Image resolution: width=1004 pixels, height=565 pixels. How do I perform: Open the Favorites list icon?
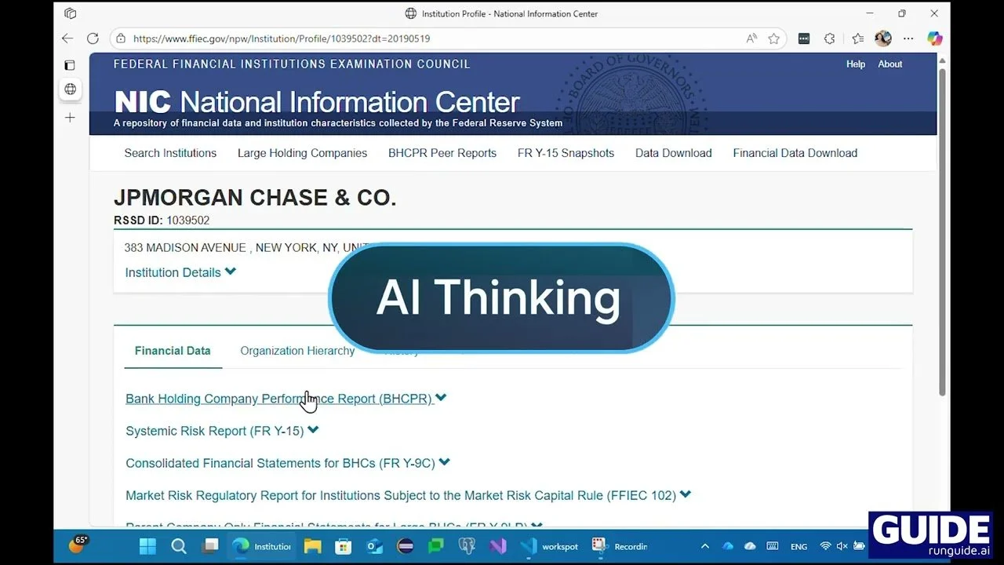[857, 38]
